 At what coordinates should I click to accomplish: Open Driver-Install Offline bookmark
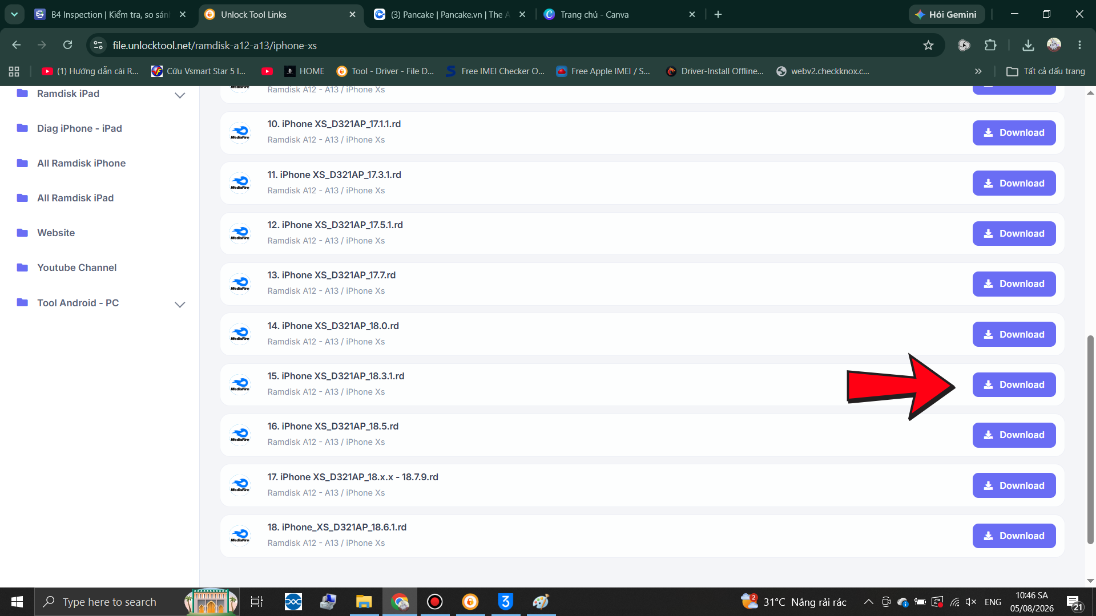click(715, 71)
